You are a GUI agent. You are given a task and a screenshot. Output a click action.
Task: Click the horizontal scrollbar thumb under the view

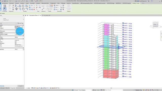point(111,88)
